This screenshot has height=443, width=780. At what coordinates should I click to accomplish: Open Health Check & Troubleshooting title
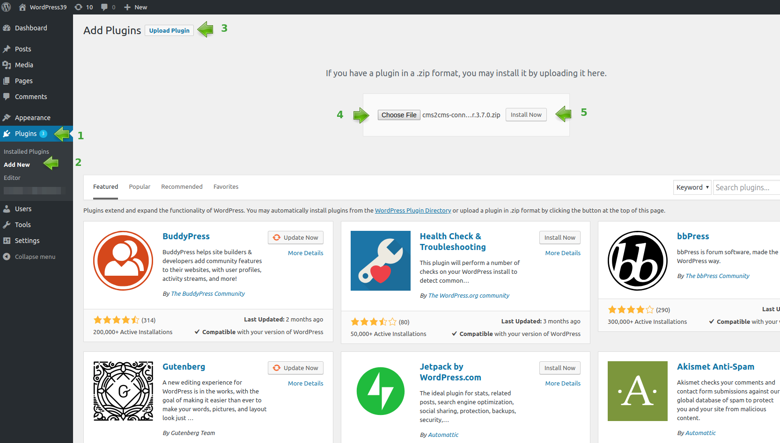(x=453, y=242)
